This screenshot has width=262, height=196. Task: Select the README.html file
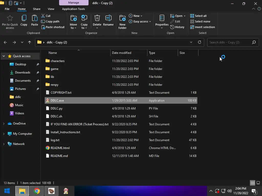click(x=121, y=148)
